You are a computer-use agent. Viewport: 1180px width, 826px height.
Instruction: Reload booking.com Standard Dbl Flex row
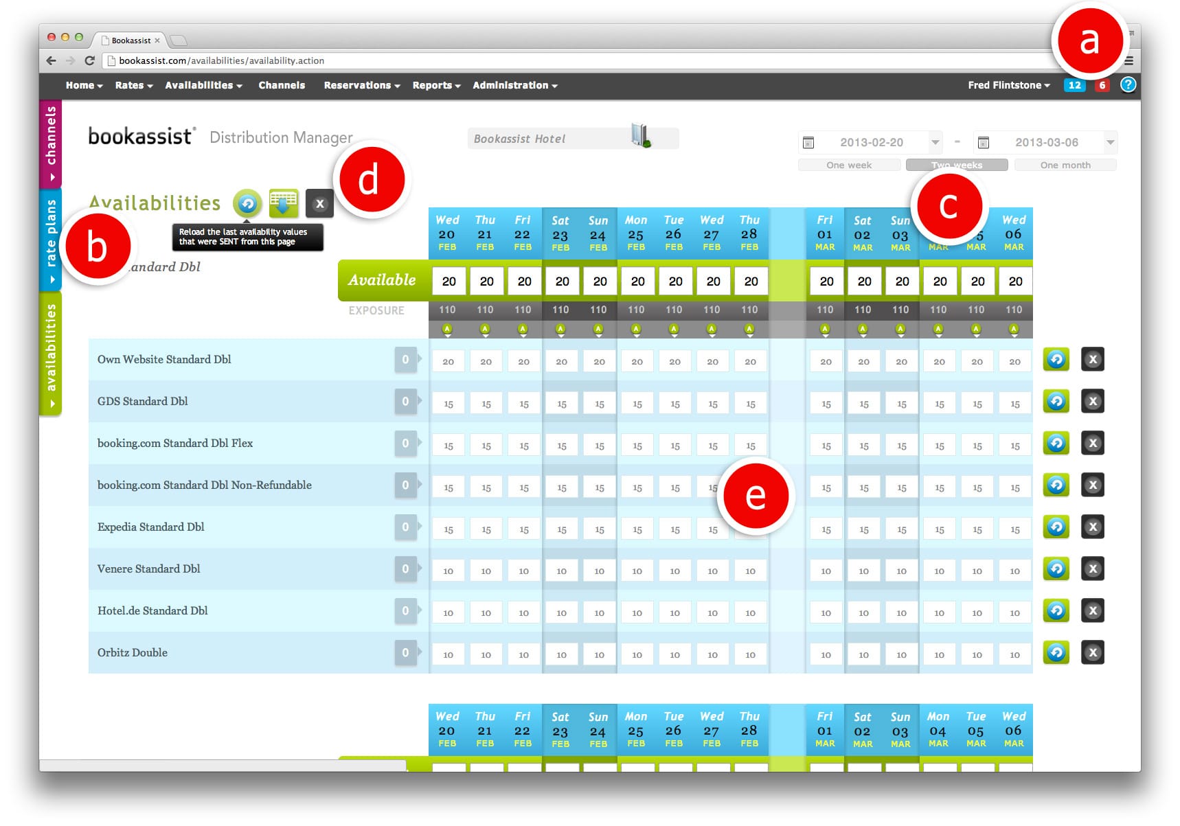click(x=1056, y=443)
